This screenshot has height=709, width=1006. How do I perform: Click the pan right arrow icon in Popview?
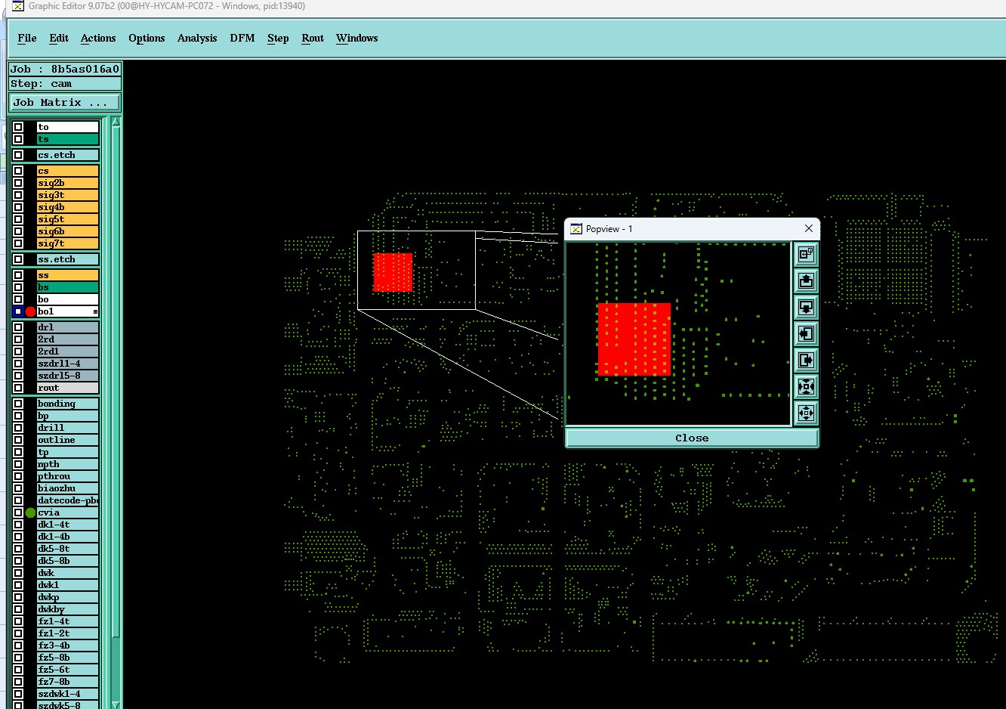coord(806,360)
